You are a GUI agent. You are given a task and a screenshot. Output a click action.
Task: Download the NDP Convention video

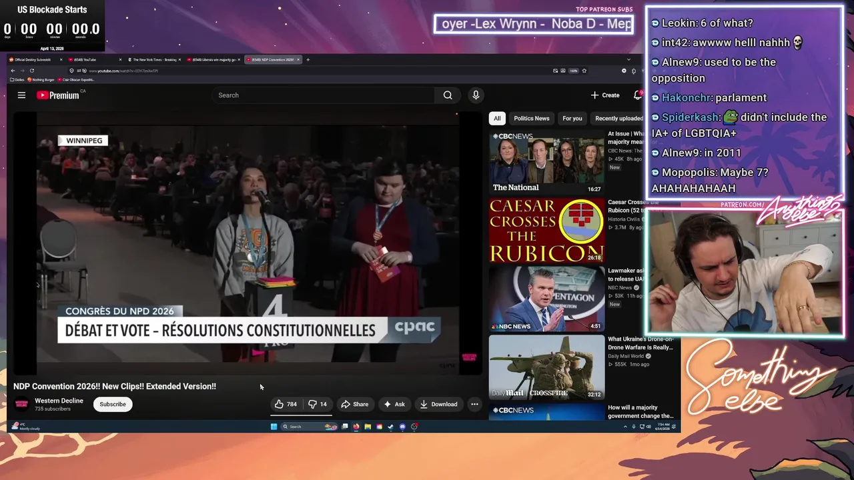(x=438, y=404)
